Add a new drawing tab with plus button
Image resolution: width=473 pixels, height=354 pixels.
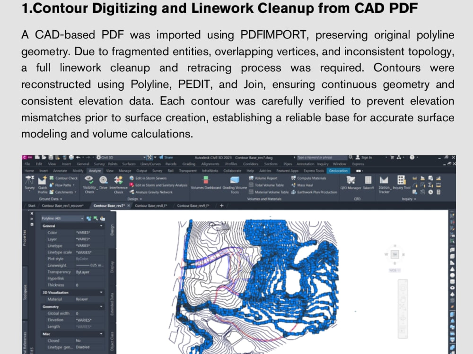tap(222, 206)
